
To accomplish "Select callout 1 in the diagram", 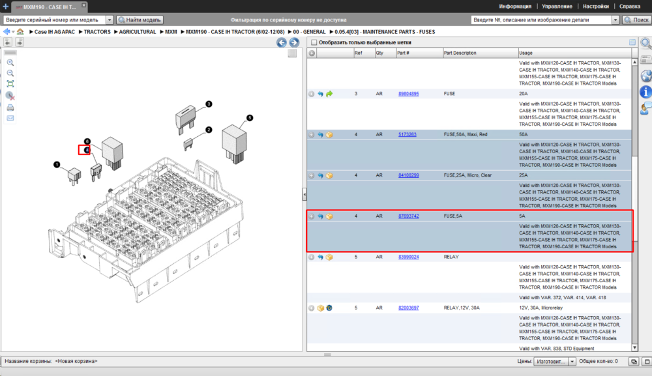I will pos(57,165).
